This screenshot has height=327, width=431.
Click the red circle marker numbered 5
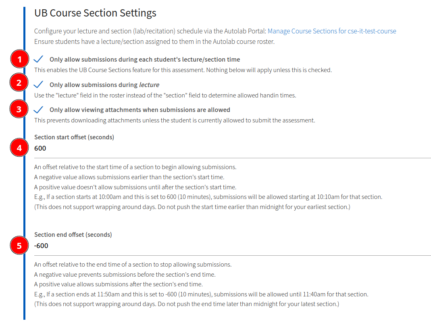pyautogui.click(x=19, y=245)
